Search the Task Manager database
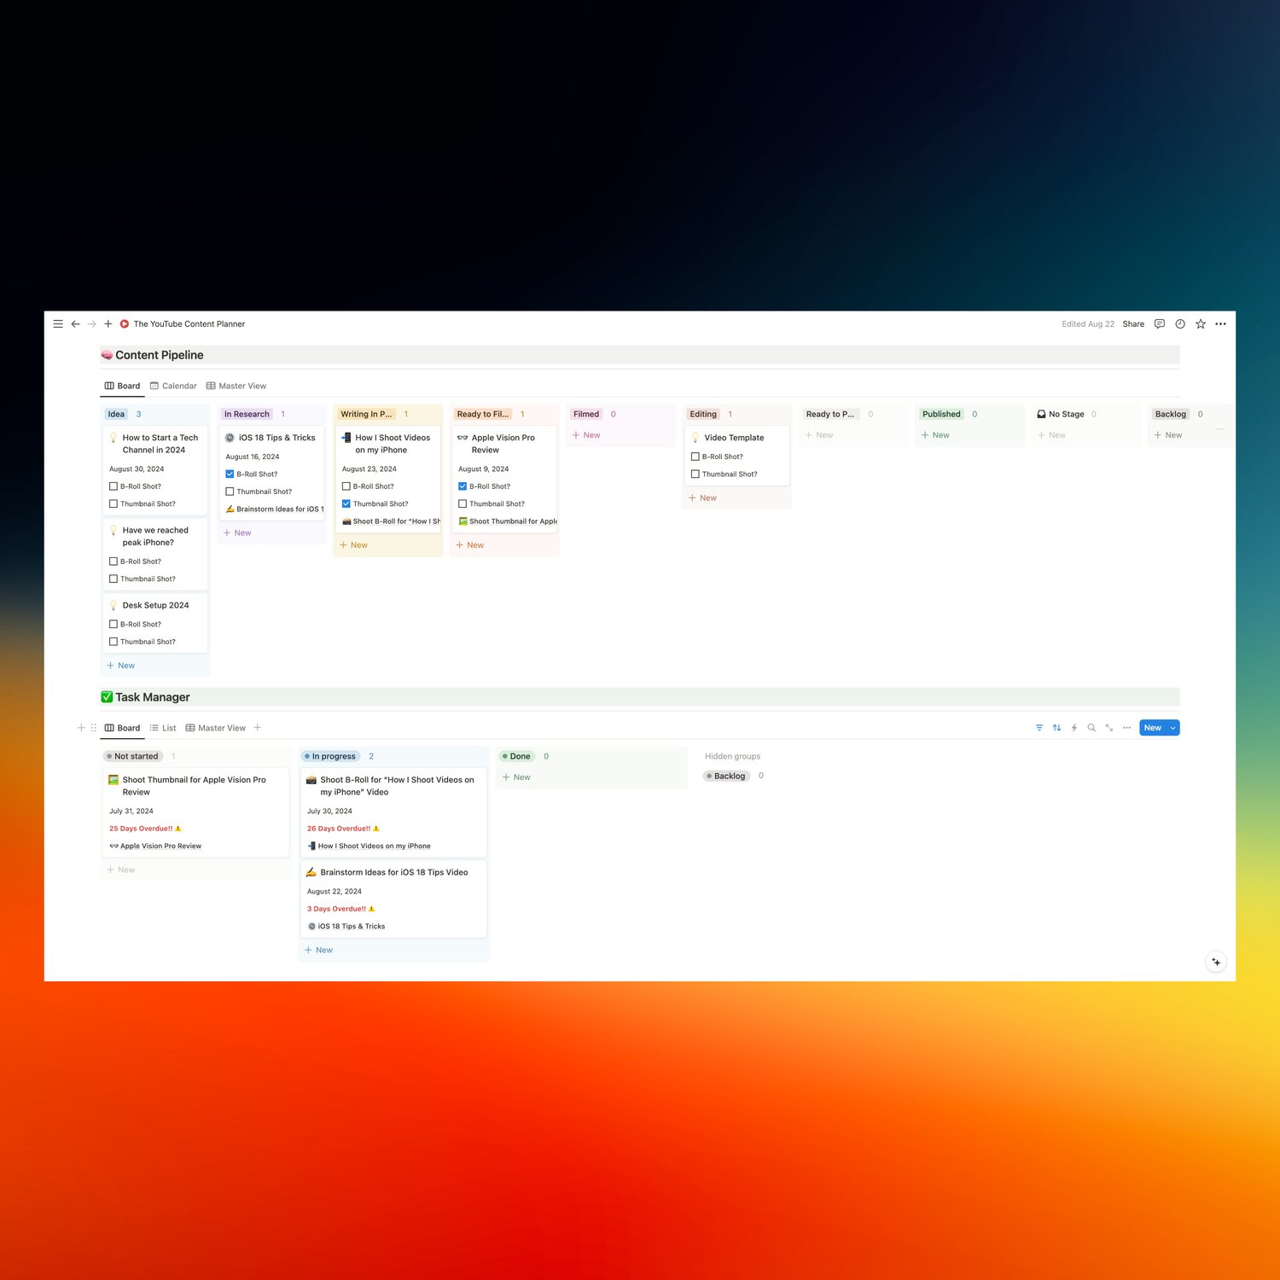1280x1280 pixels. [1091, 728]
